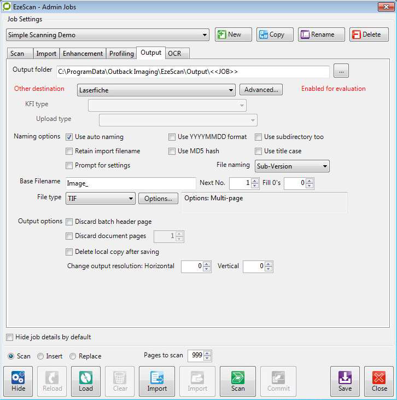The image size is (397, 400).
Task: Click the Advanced... button
Action: (261, 90)
